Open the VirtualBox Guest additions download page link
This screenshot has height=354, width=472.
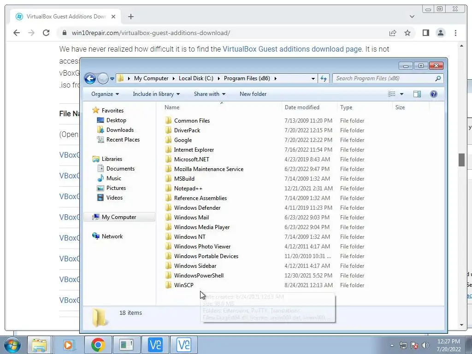pos(292,49)
